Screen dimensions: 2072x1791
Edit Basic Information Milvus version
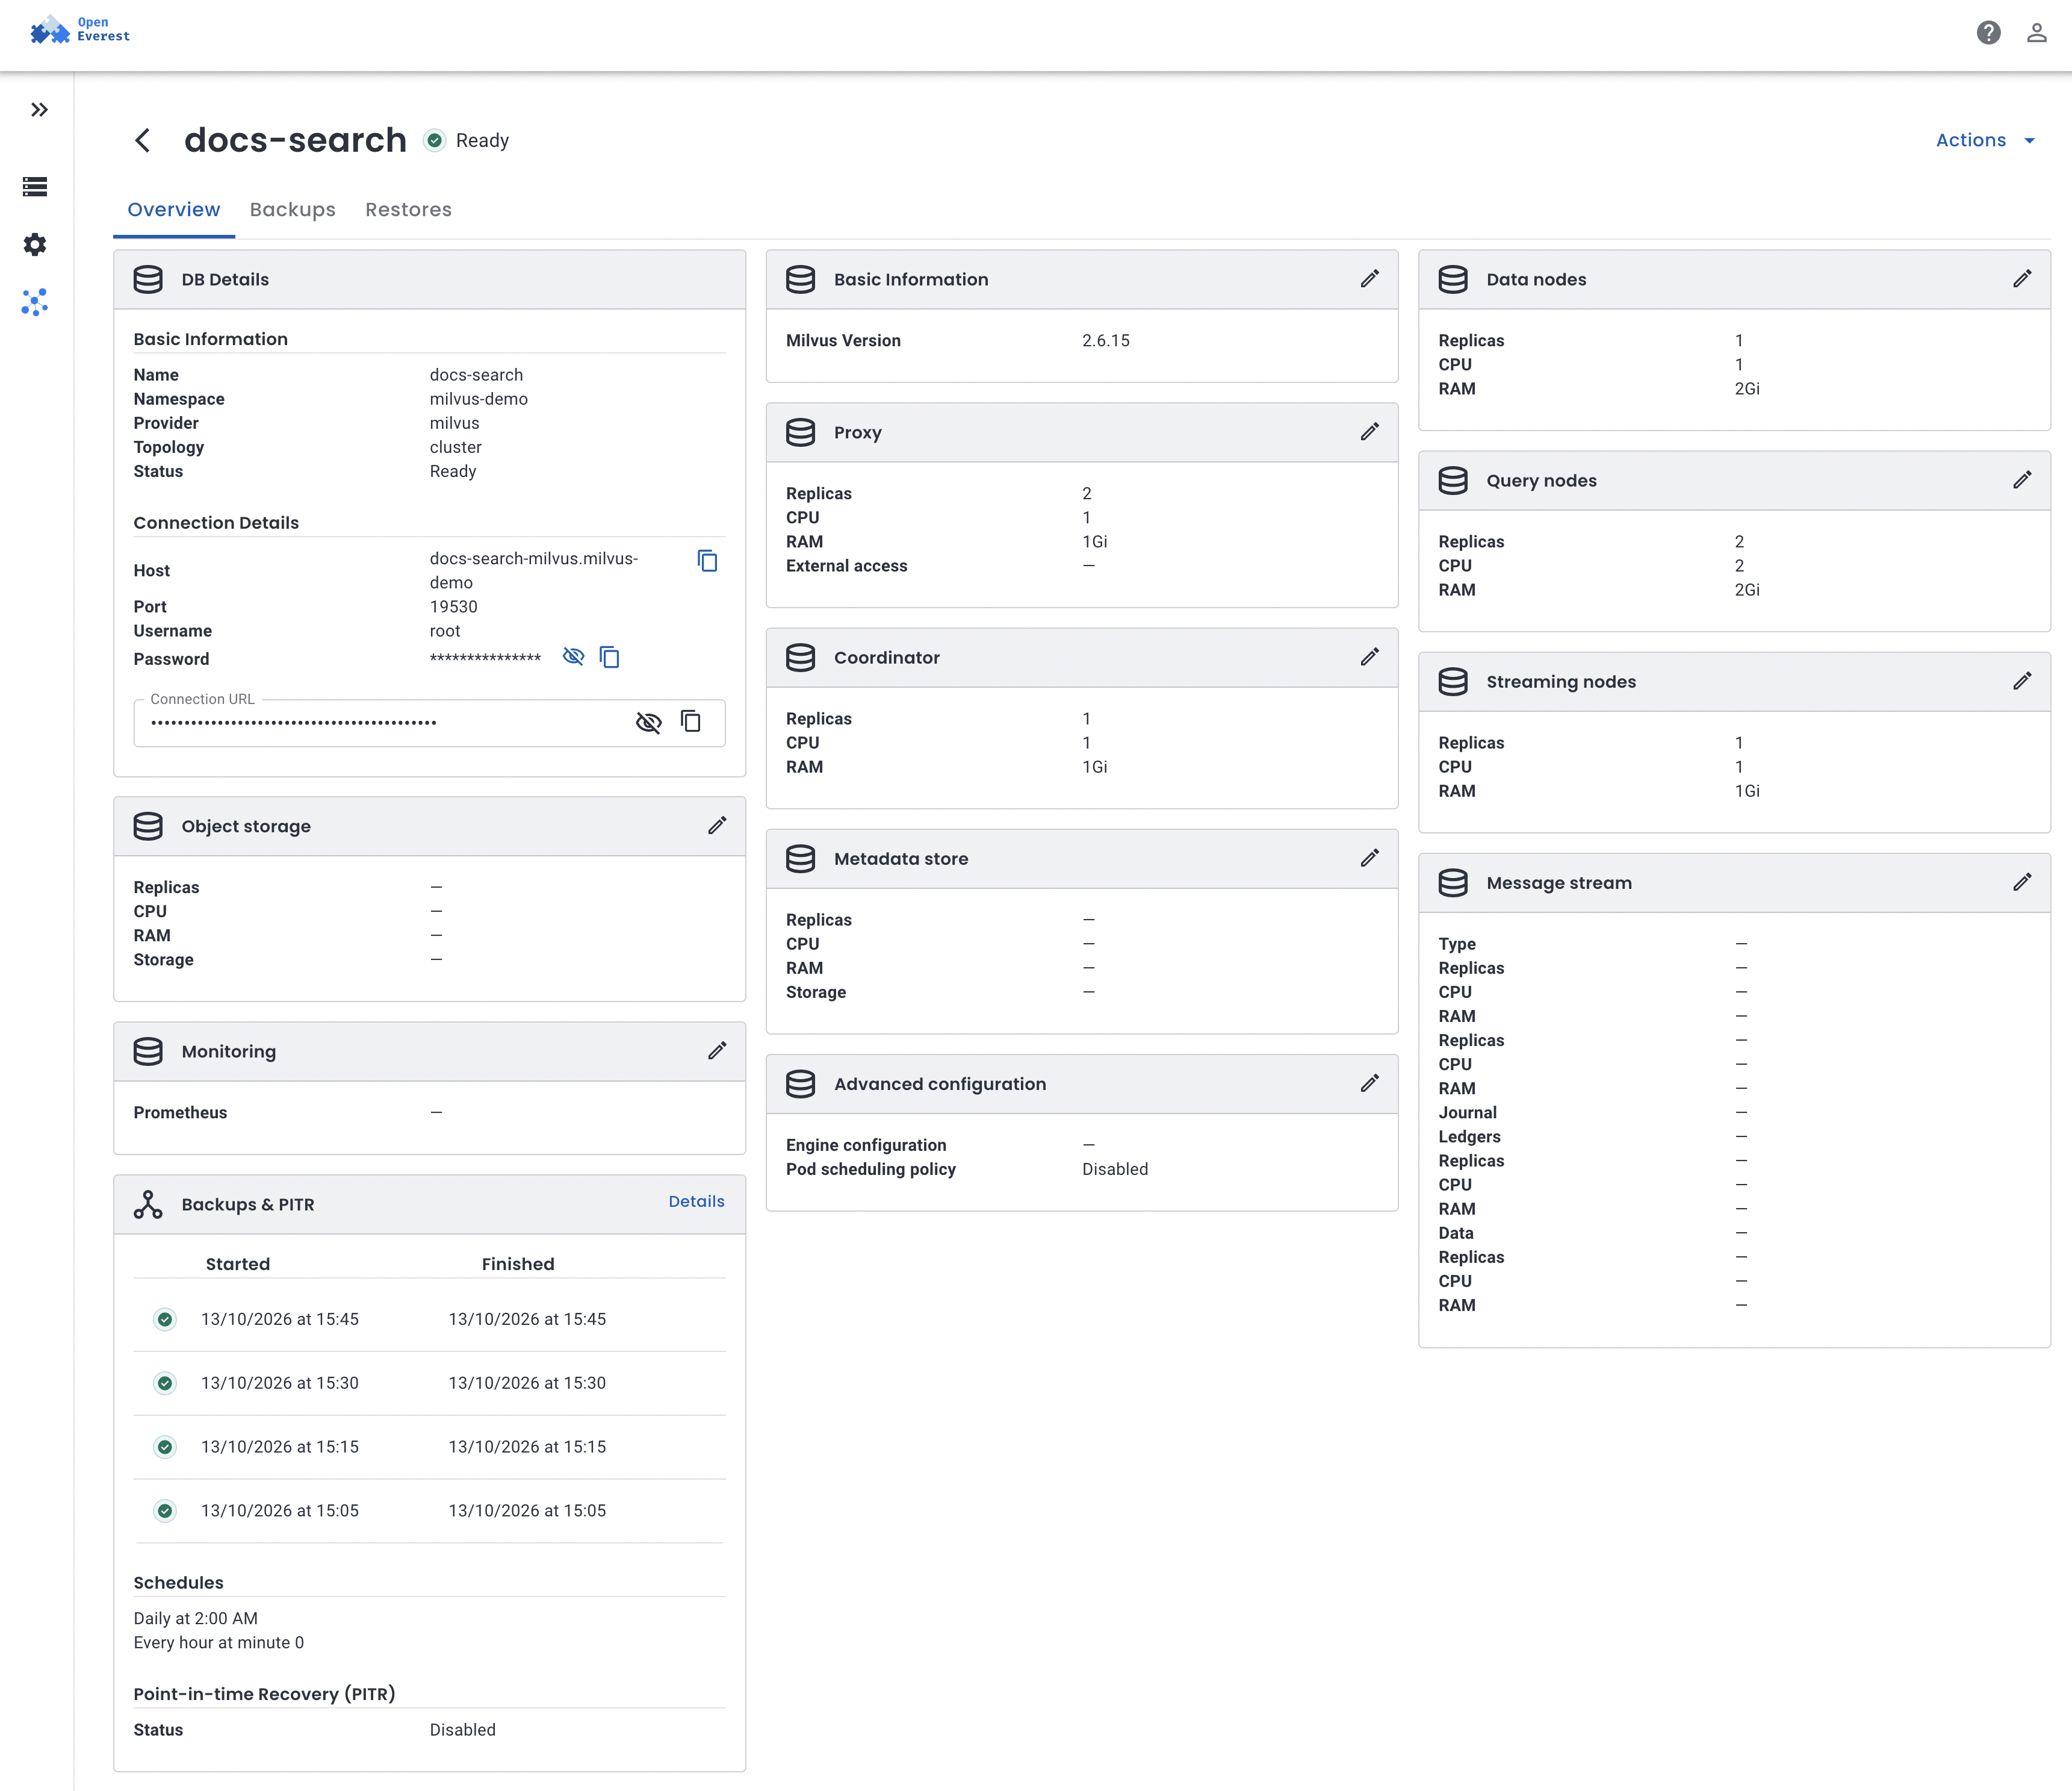(x=1370, y=279)
